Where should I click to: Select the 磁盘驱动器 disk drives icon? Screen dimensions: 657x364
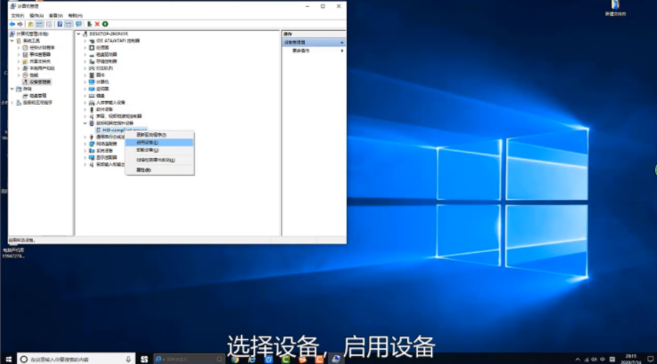point(92,54)
